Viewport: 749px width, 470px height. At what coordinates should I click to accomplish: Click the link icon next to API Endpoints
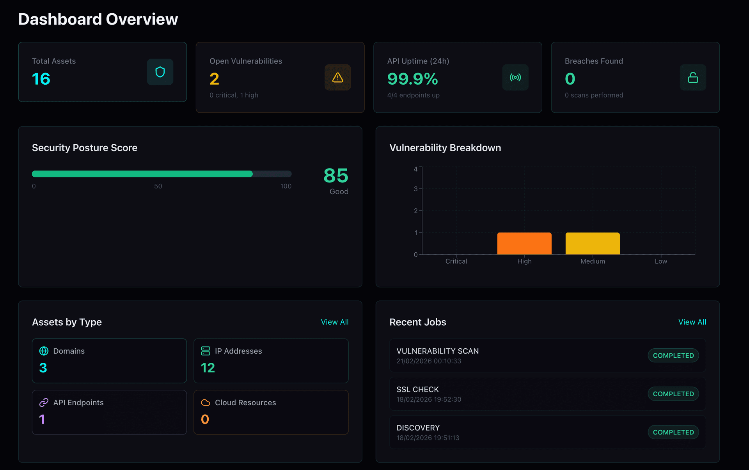point(44,403)
